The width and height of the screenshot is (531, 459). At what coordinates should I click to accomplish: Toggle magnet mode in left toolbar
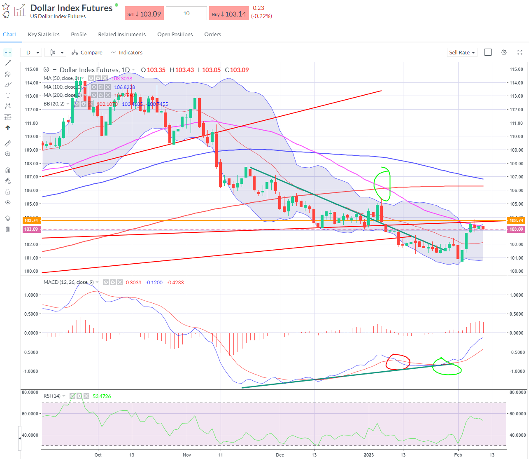(8, 170)
